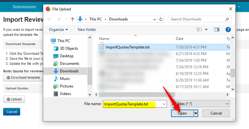This screenshot has height=129, width=249.
Task: Select ImportQuotasTemplate.txt in the file list
Action: pos(127,47)
